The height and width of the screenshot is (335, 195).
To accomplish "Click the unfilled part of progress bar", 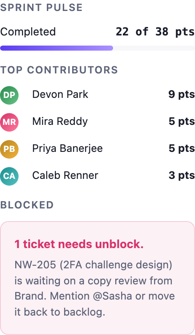I will (154, 48).
